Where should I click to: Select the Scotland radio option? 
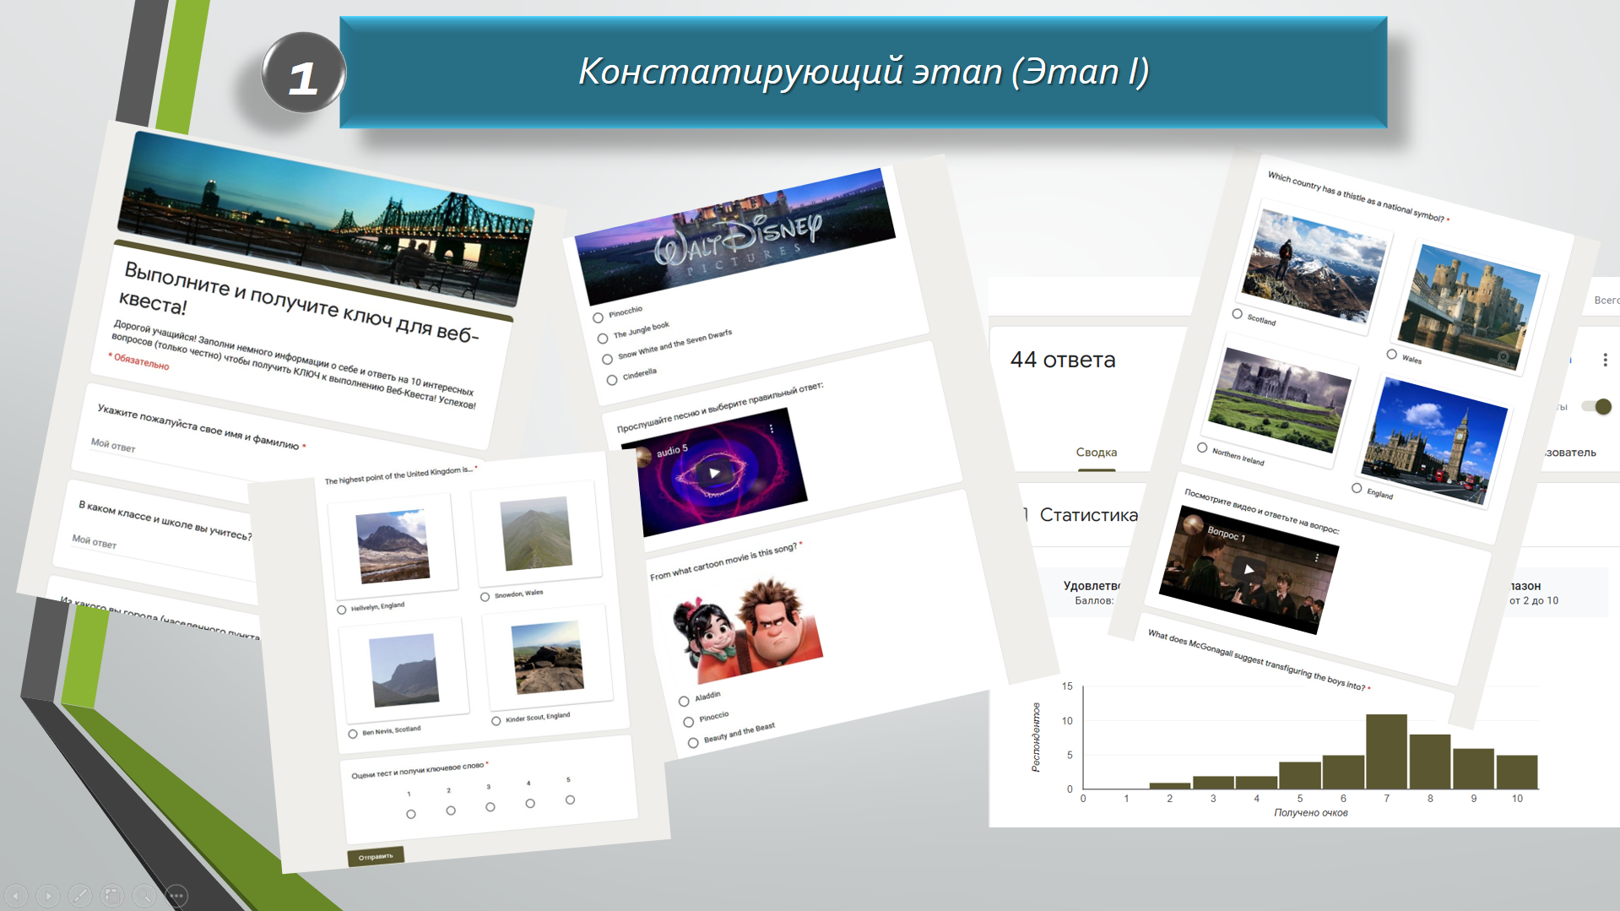(1238, 314)
